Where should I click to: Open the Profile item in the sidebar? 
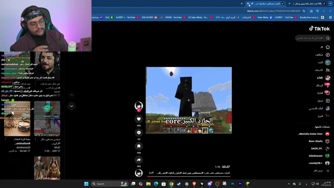tap(320, 108)
